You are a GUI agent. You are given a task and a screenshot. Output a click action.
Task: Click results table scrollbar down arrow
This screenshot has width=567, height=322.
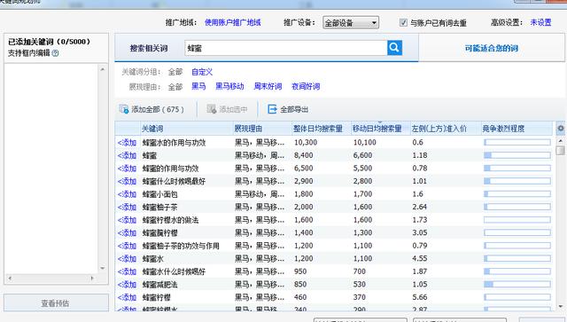coord(561,306)
